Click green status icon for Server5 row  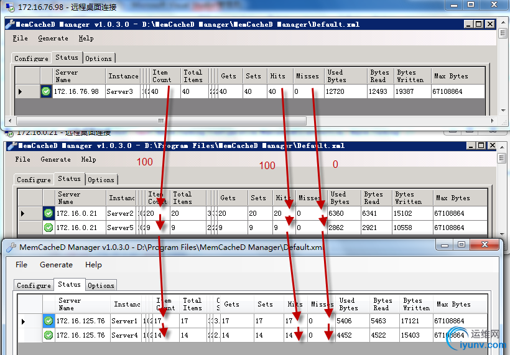point(49,228)
